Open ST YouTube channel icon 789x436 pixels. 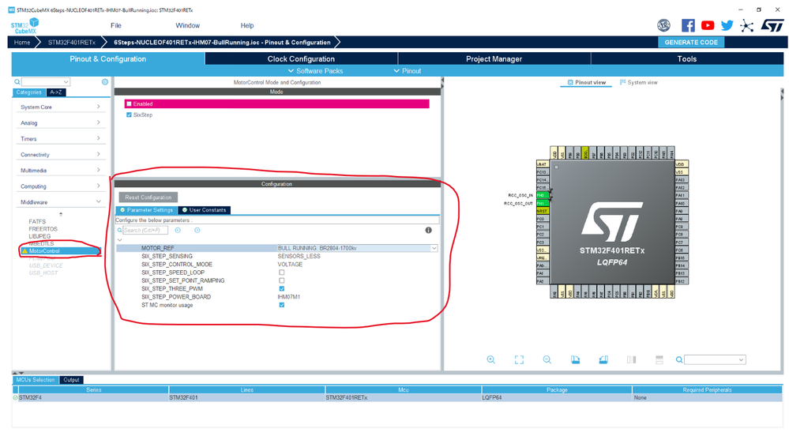(708, 25)
